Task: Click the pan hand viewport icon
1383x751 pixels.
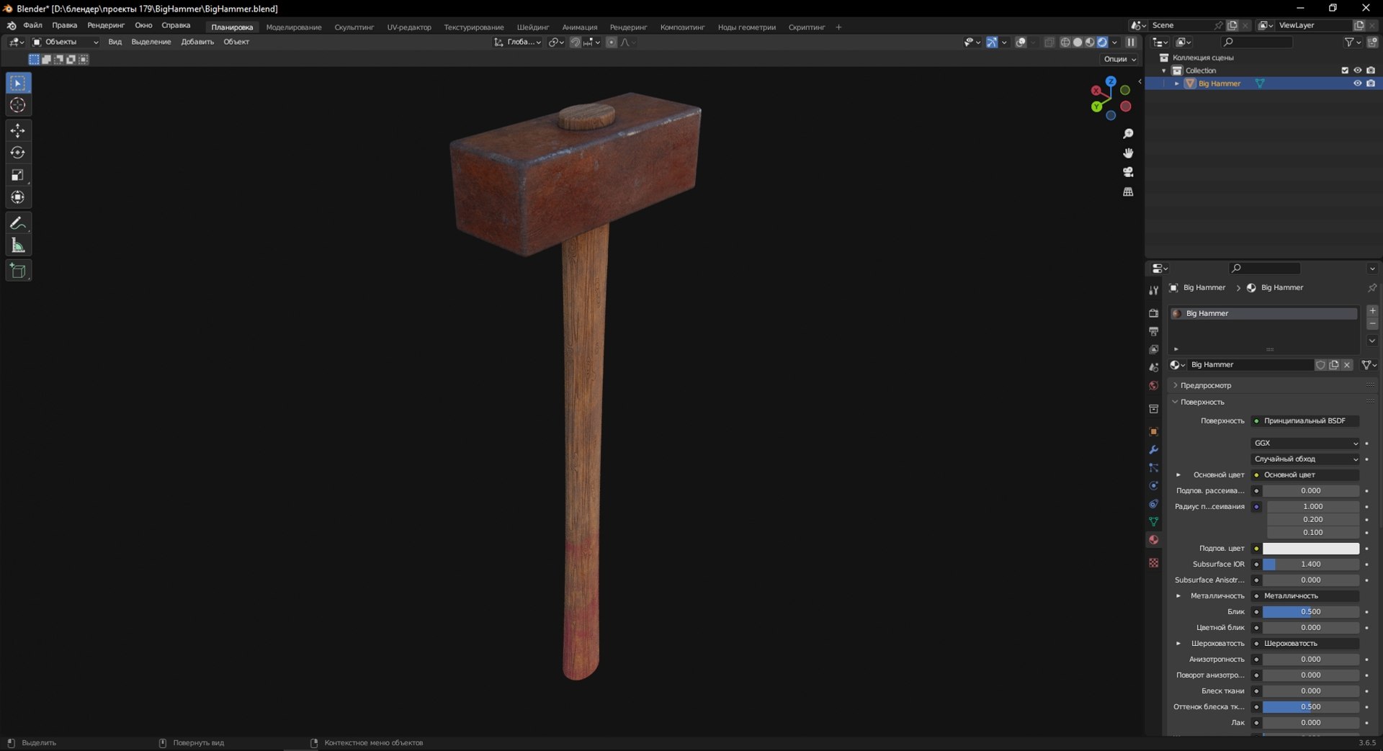Action: pyautogui.click(x=1128, y=153)
